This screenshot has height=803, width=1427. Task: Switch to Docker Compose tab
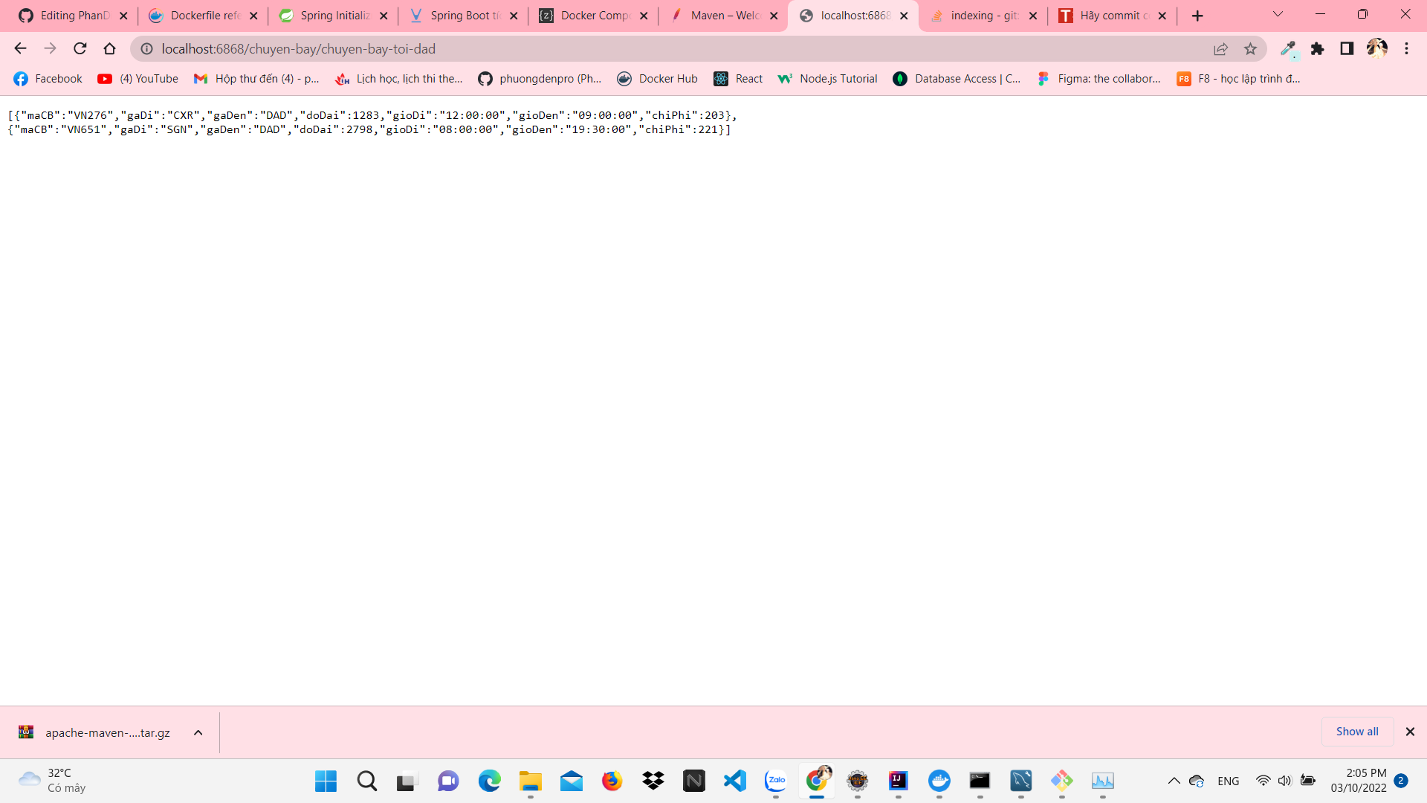593,16
